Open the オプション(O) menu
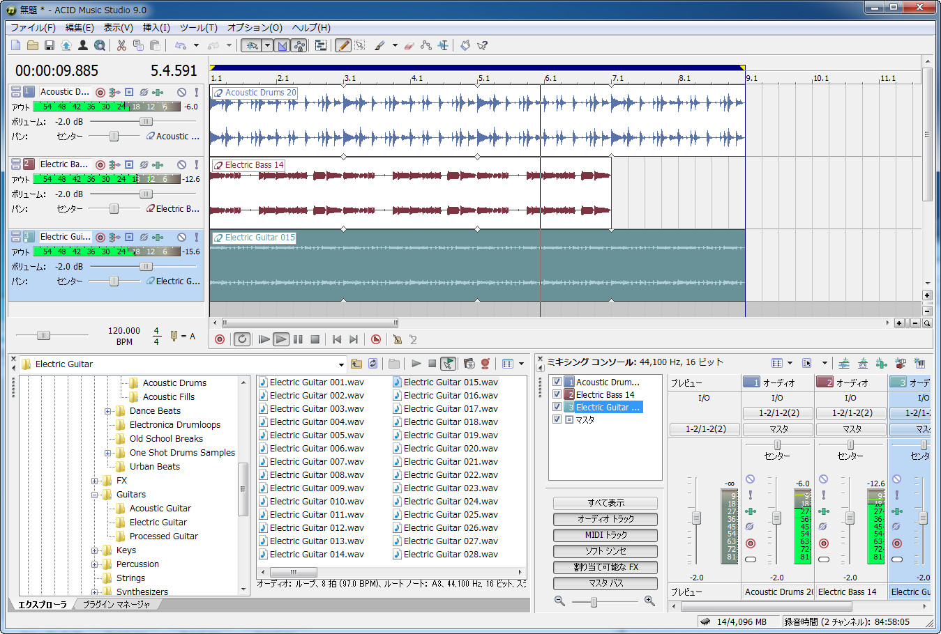This screenshot has width=941, height=634. pos(255,28)
